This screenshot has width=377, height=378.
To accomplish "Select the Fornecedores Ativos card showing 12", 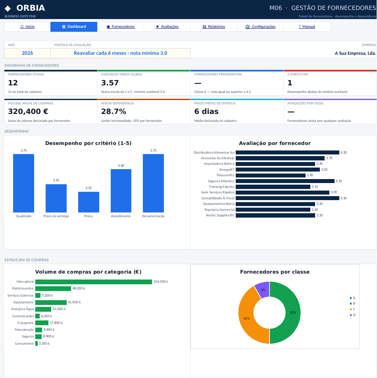I will tap(50, 83).
